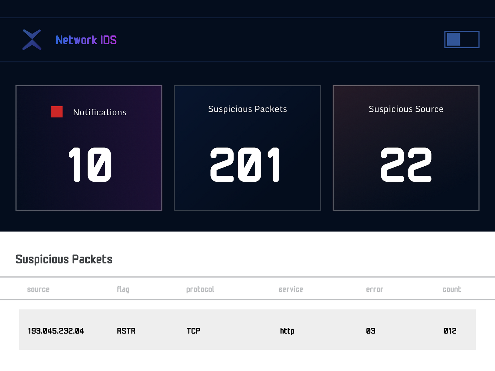Toggle the theme switch in the header

(x=462, y=40)
